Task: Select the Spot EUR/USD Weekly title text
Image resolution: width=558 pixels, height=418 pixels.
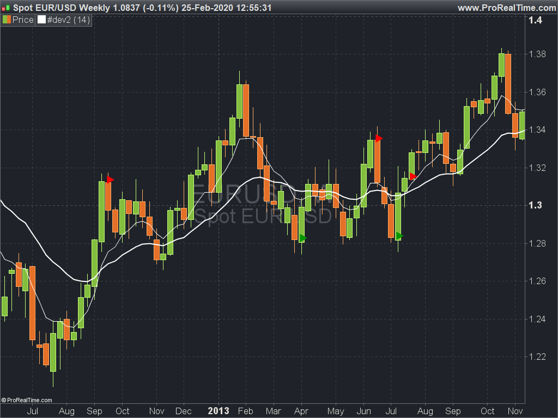Action: point(62,8)
